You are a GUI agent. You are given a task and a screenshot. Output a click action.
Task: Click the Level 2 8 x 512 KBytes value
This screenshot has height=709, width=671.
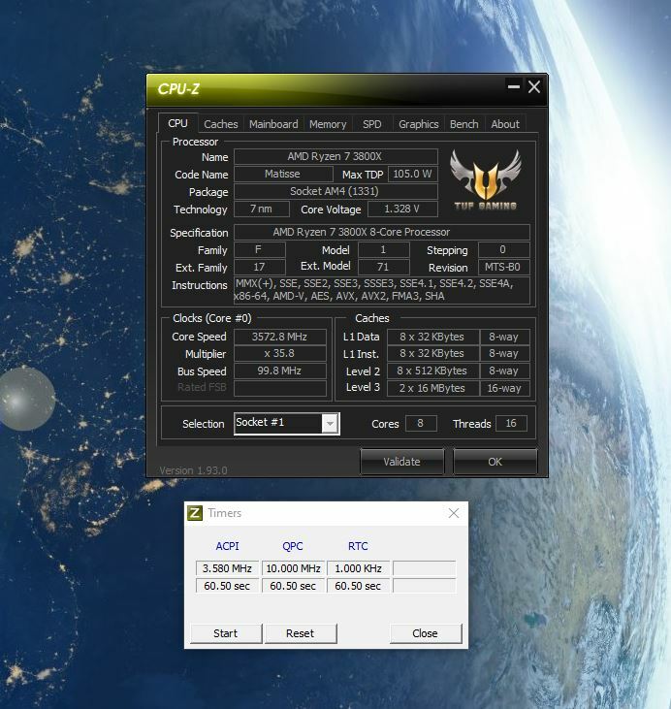point(432,371)
